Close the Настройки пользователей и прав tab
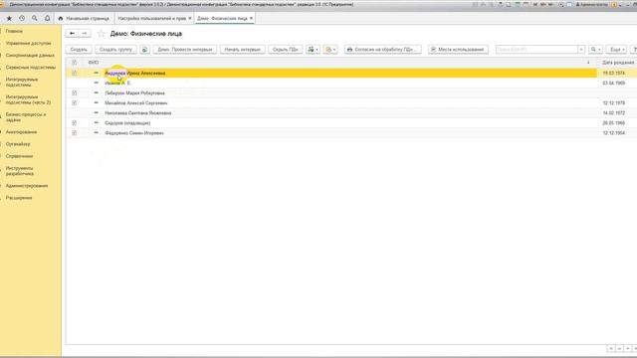The image size is (637, 358). [190, 18]
